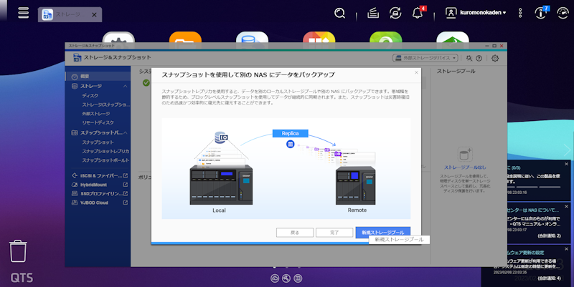Screen dimensions: 574x287
Task: Click the first desktop page indicator dot
Action: click(275, 267)
